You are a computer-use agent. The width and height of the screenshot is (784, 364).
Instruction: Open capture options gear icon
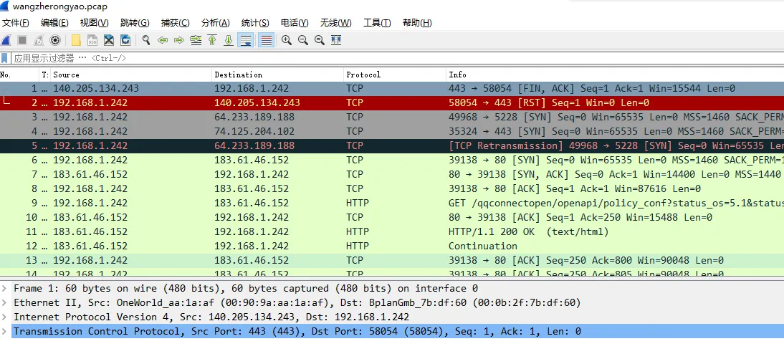tap(55, 41)
